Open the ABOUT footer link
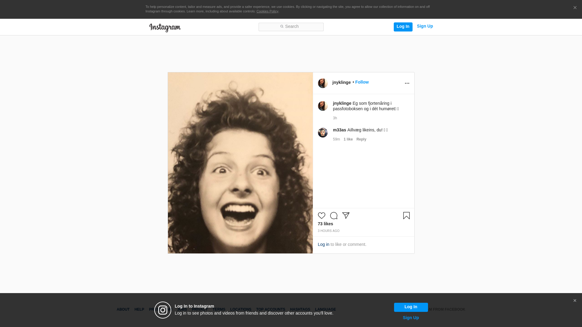The image size is (582, 327). pyautogui.click(x=123, y=309)
